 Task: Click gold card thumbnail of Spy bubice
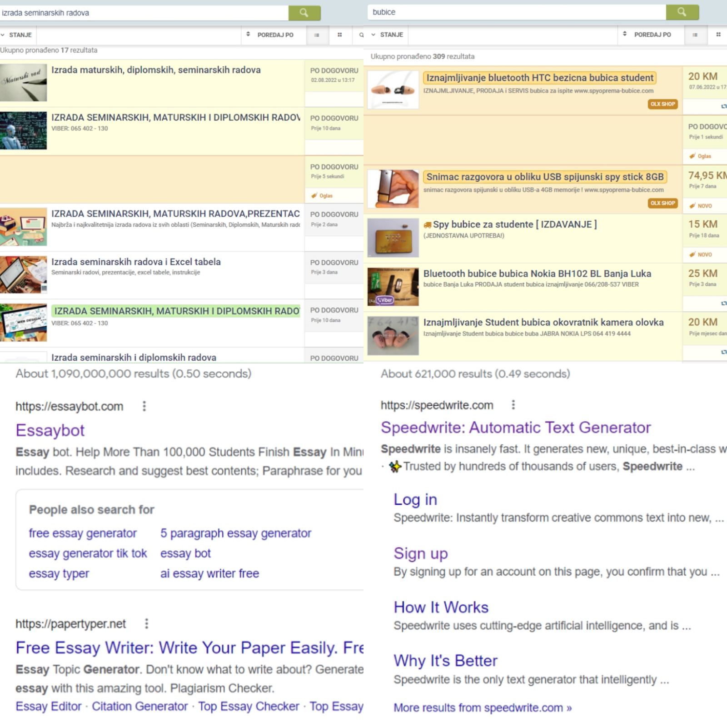point(393,238)
